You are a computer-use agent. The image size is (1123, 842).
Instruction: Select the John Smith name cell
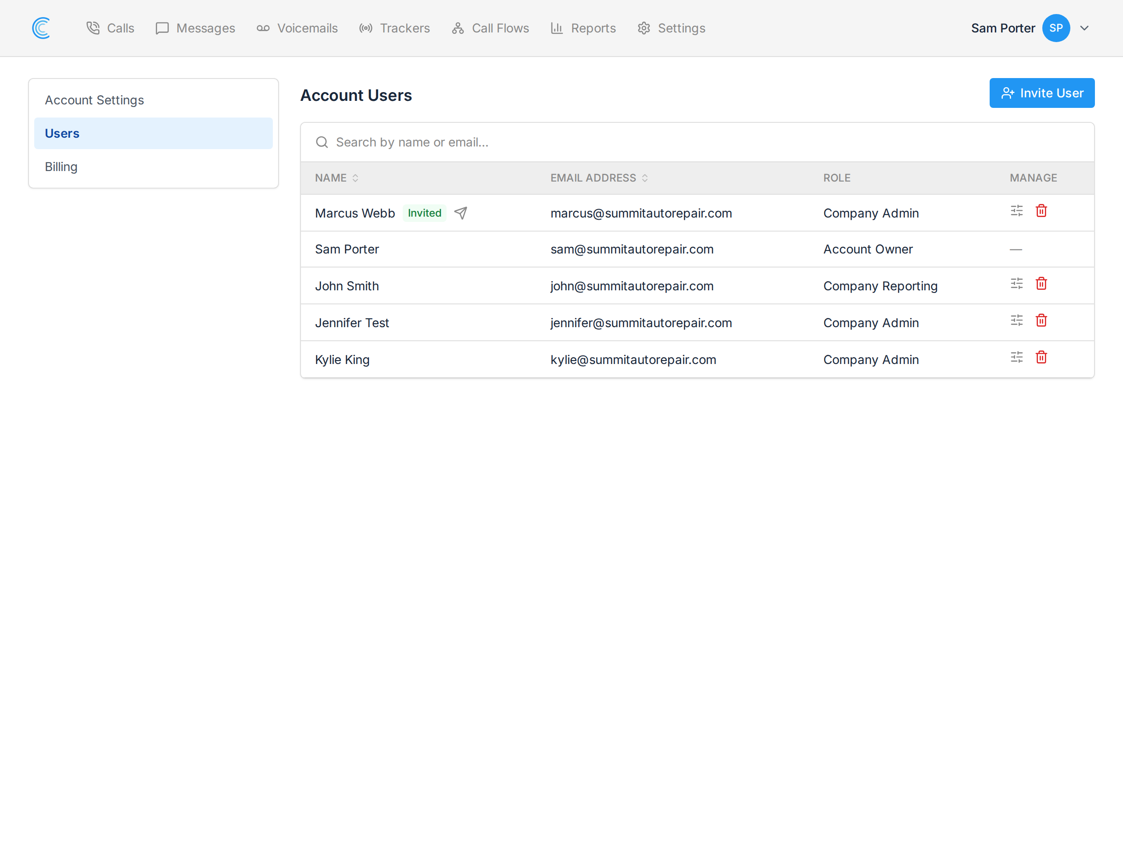click(347, 286)
